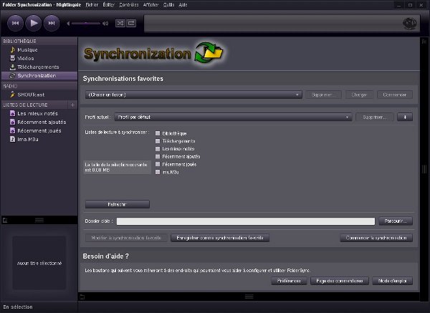Check the Bibliothèque checkbox
The height and width of the screenshot is (313, 430).
click(x=158, y=133)
